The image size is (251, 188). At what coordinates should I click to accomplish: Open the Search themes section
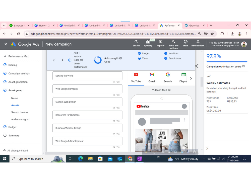pyautogui.click(x=20, y=112)
